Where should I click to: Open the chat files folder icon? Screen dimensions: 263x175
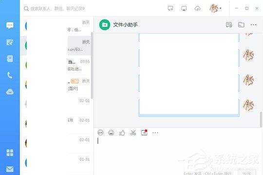pyautogui.click(x=241, y=25)
